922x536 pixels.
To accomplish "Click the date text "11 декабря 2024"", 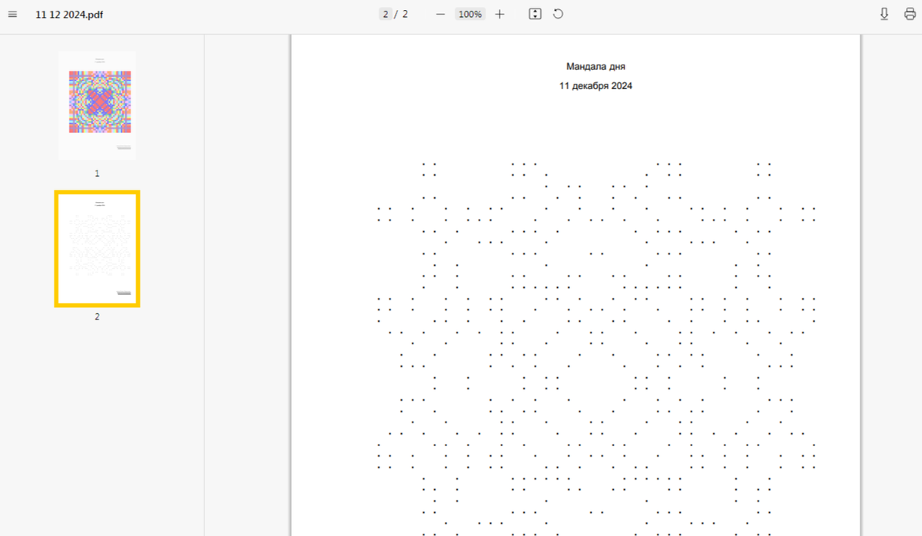I will (x=595, y=86).
